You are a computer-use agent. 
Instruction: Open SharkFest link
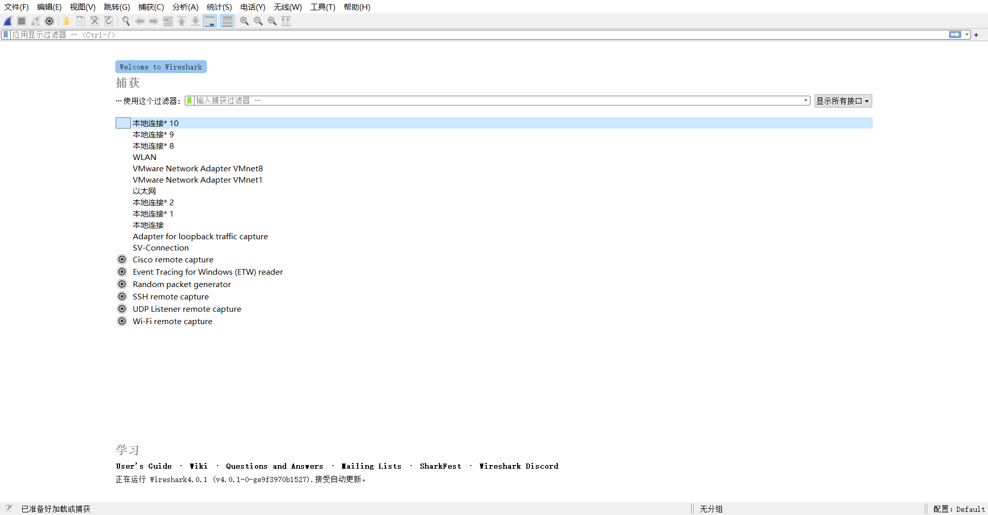pos(440,466)
